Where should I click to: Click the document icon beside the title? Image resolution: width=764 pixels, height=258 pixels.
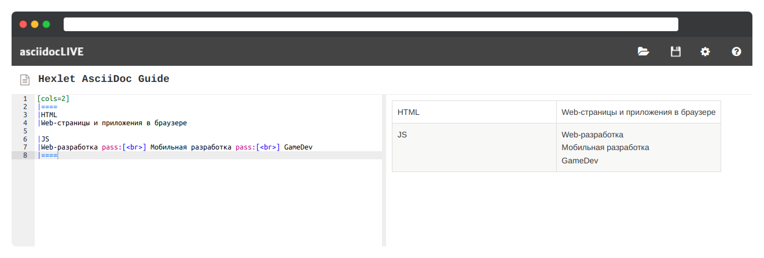25,80
